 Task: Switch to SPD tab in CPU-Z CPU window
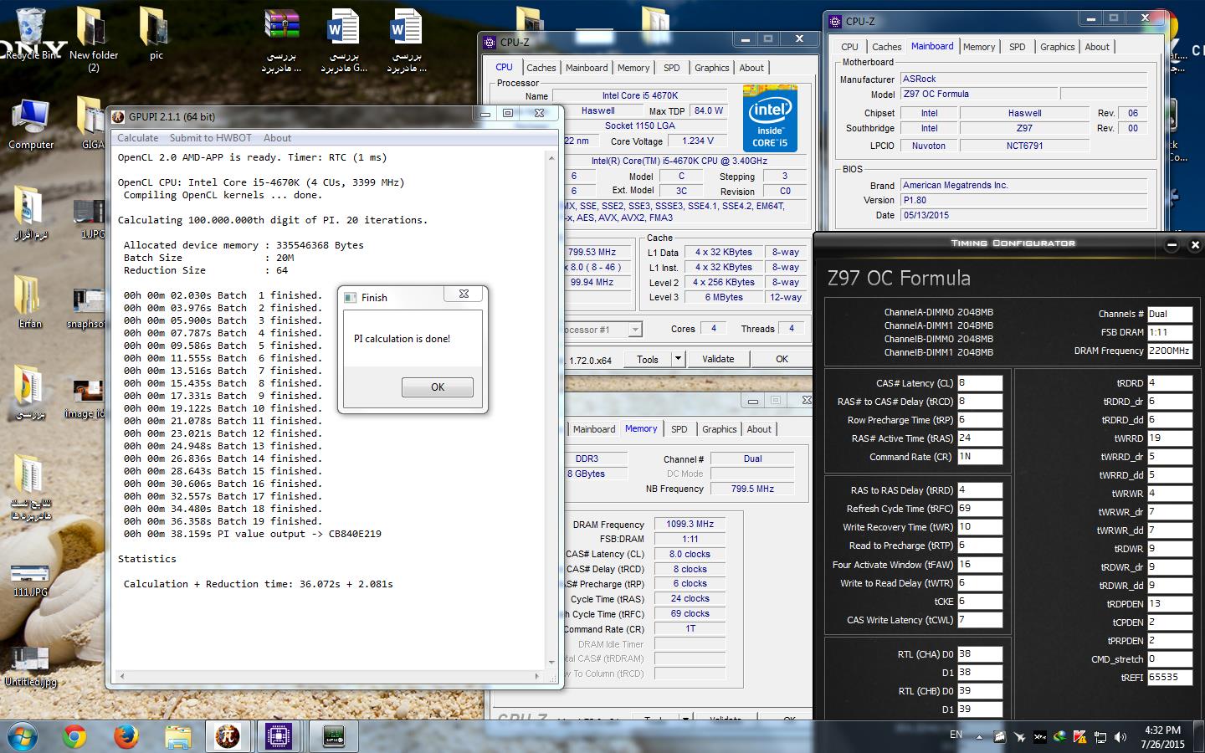[x=671, y=68]
